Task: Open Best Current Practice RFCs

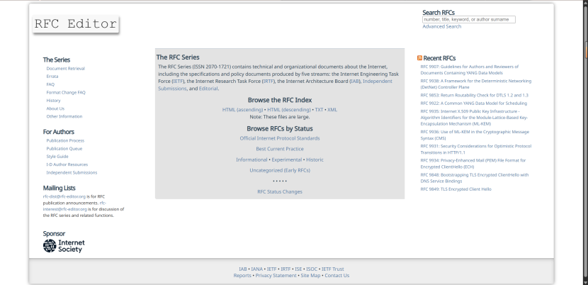Action: pyautogui.click(x=280, y=149)
